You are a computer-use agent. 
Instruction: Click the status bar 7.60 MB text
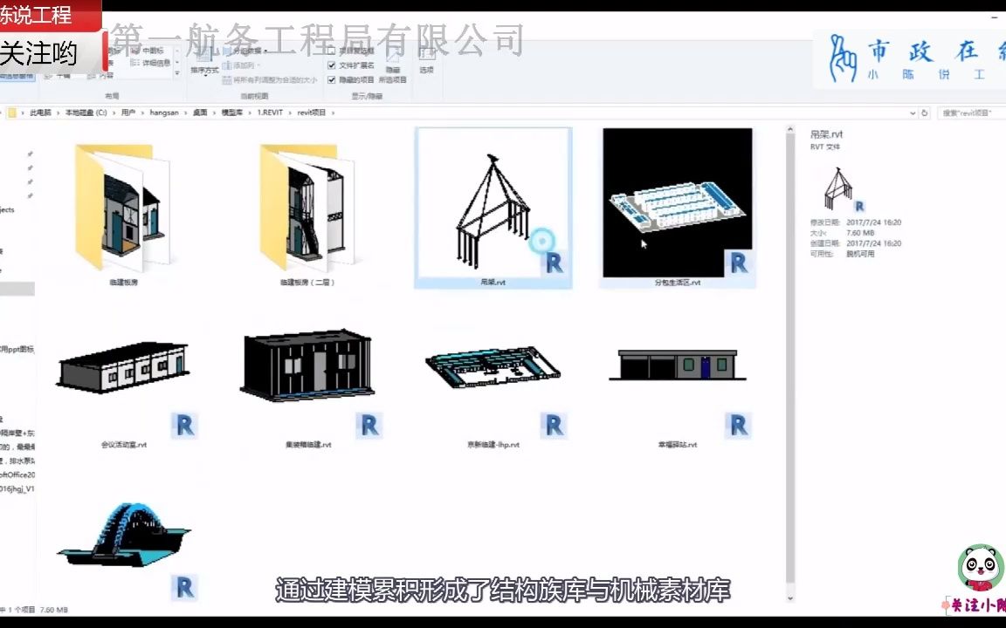[54, 610]
